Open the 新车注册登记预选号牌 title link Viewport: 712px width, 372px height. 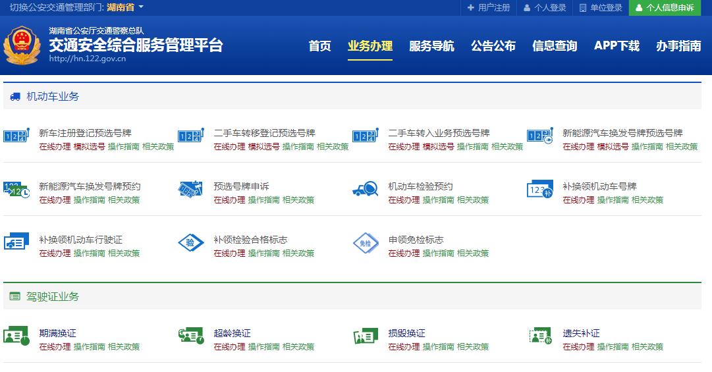click(x=85, y=133)
